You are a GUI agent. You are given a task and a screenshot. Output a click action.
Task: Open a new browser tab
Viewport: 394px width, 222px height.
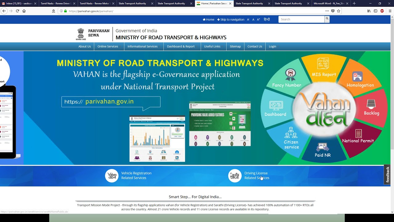tap(354, 3)
